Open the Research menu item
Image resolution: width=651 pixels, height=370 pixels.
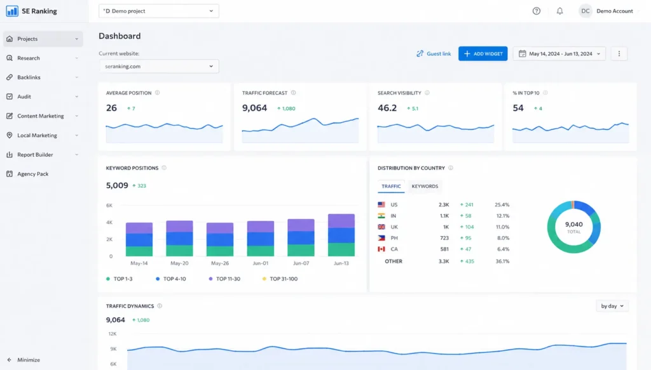click(43, 58)
